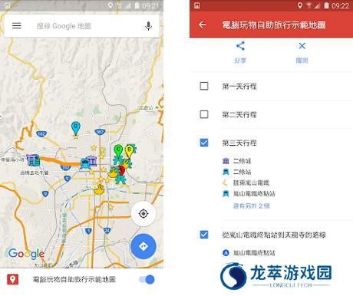The image size is (353, 296).
Task: Tap the 關閉 label
Action: [302, 61]
